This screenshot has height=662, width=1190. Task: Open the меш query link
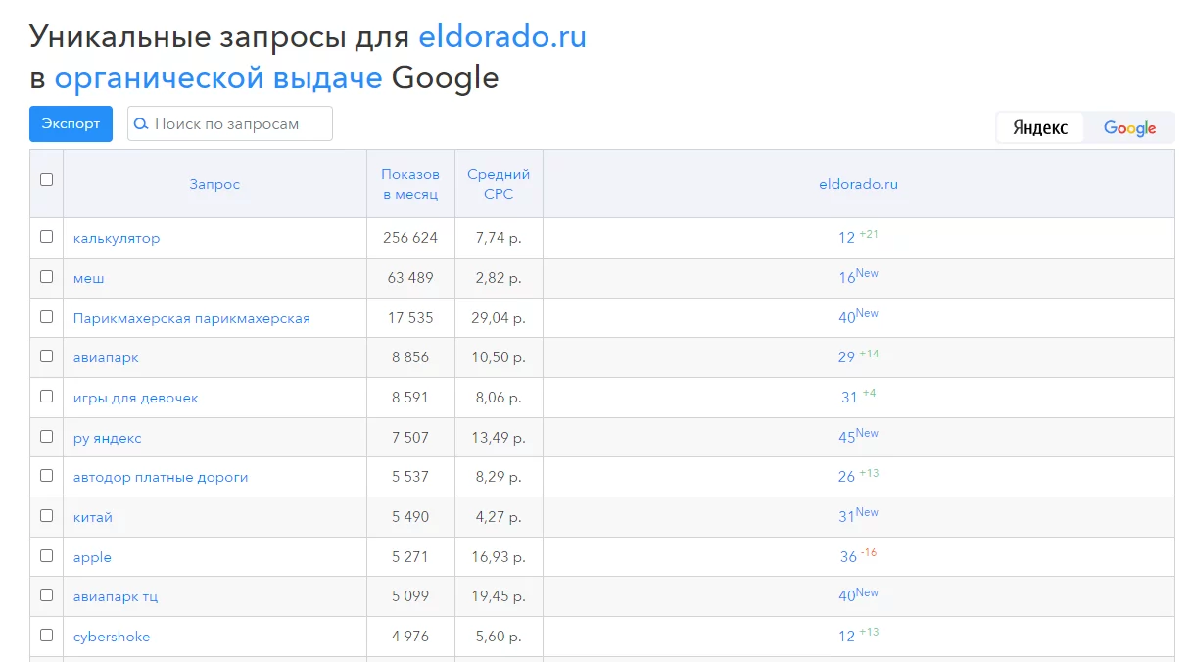[x=89, y=278]
